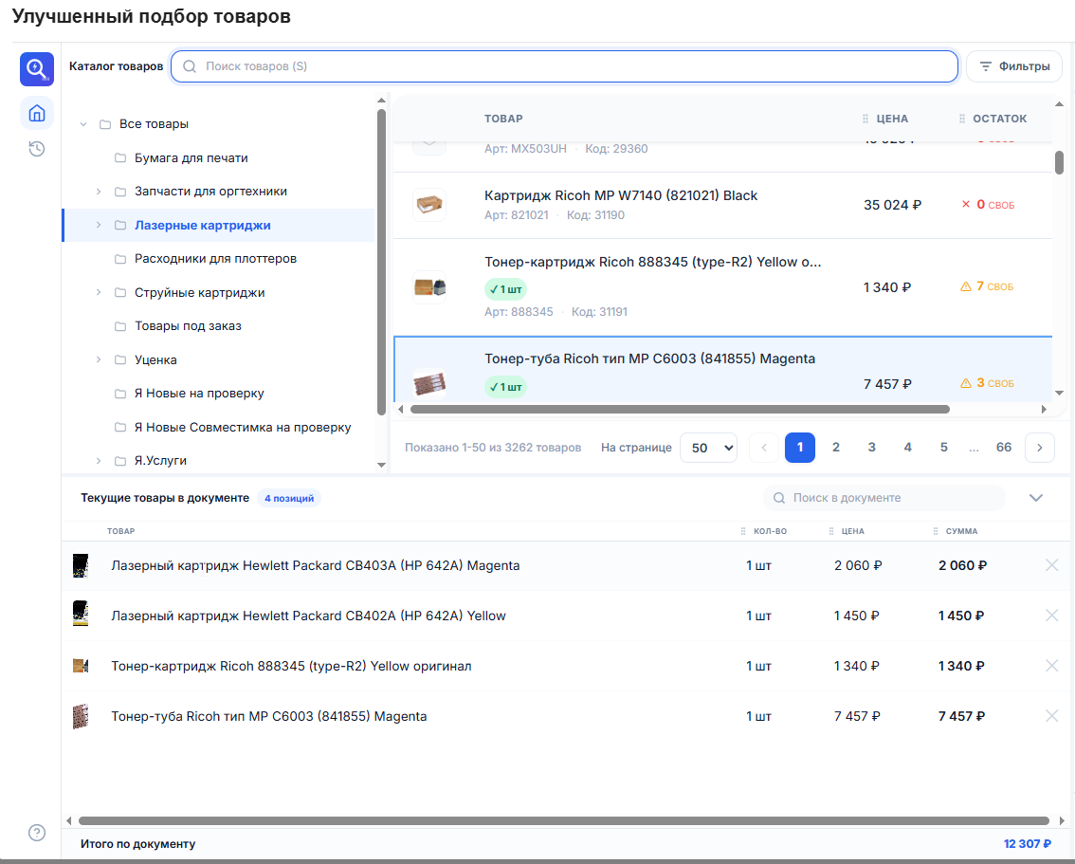Expand the Струйные картриджи category
The height and width of the screenshot is (864, 1075).
tap(98, 292)
